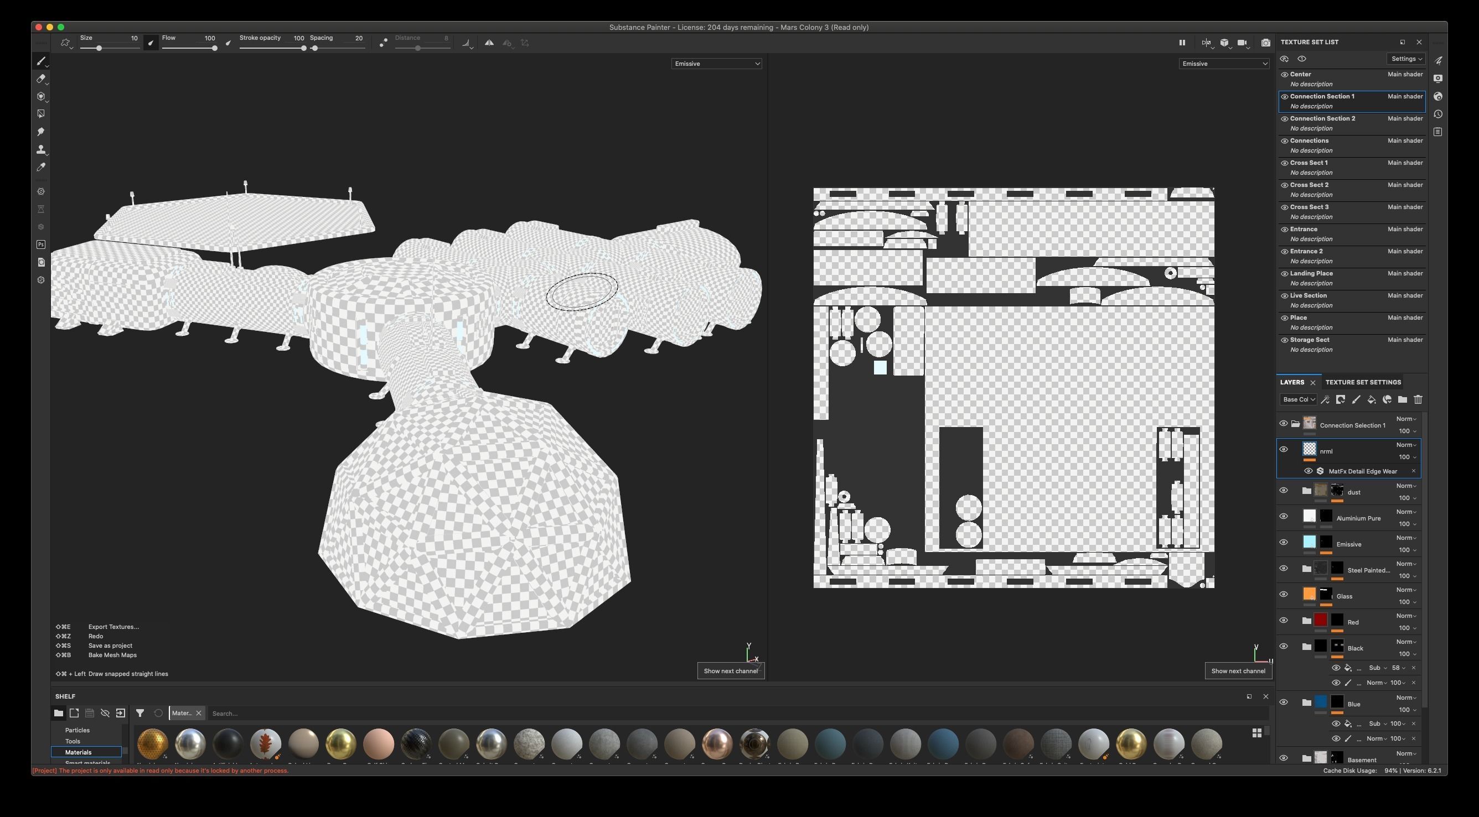Select Materials in the shelf categories

79,752
